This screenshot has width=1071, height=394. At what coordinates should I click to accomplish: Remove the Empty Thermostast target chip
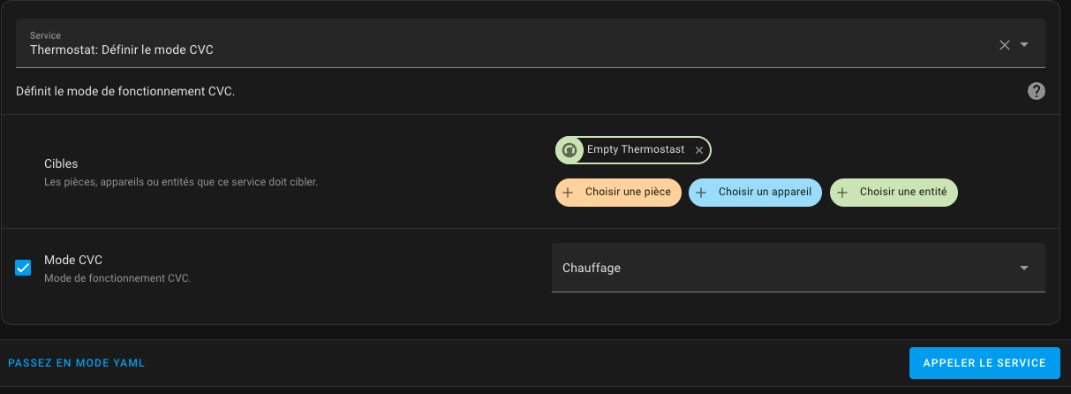699,150
